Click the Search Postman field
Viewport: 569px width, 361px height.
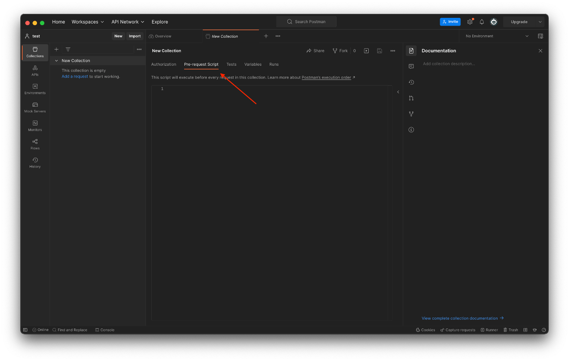[x=306, y=22]
